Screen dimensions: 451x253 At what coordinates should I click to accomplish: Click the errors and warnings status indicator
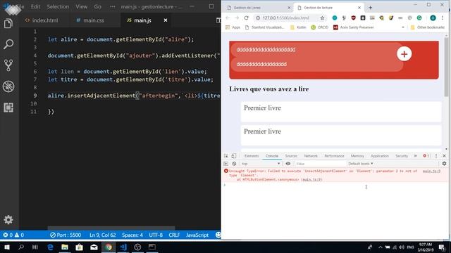pyautogui.click(x=13, y=235)
